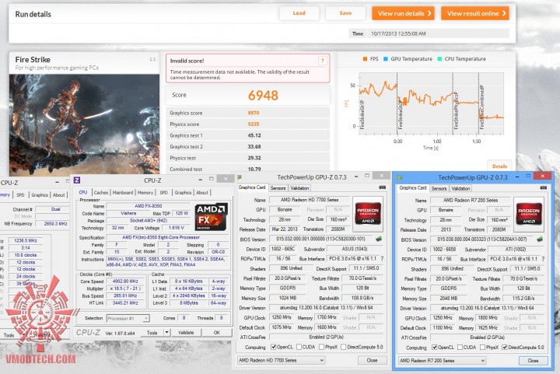Click the Bus Interface question mark in the R7 200 GPU-Z window
Viewport: 560px width, 374px height.
[x=543, y=259]
